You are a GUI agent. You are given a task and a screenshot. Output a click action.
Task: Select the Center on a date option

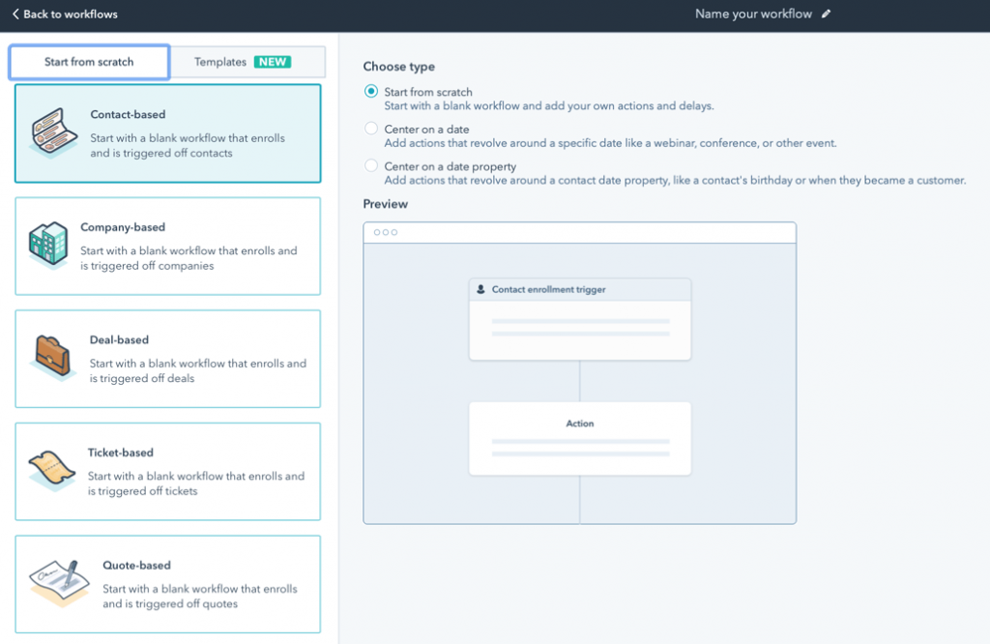[x=369, y=129]
